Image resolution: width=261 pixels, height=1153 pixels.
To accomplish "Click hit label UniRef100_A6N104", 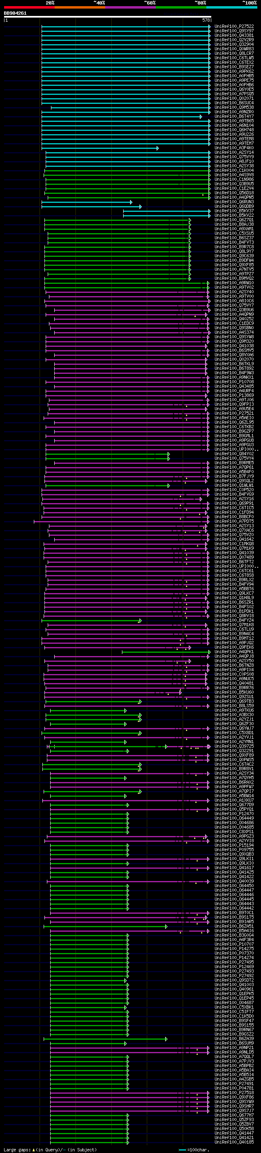I will click(234, 125).
